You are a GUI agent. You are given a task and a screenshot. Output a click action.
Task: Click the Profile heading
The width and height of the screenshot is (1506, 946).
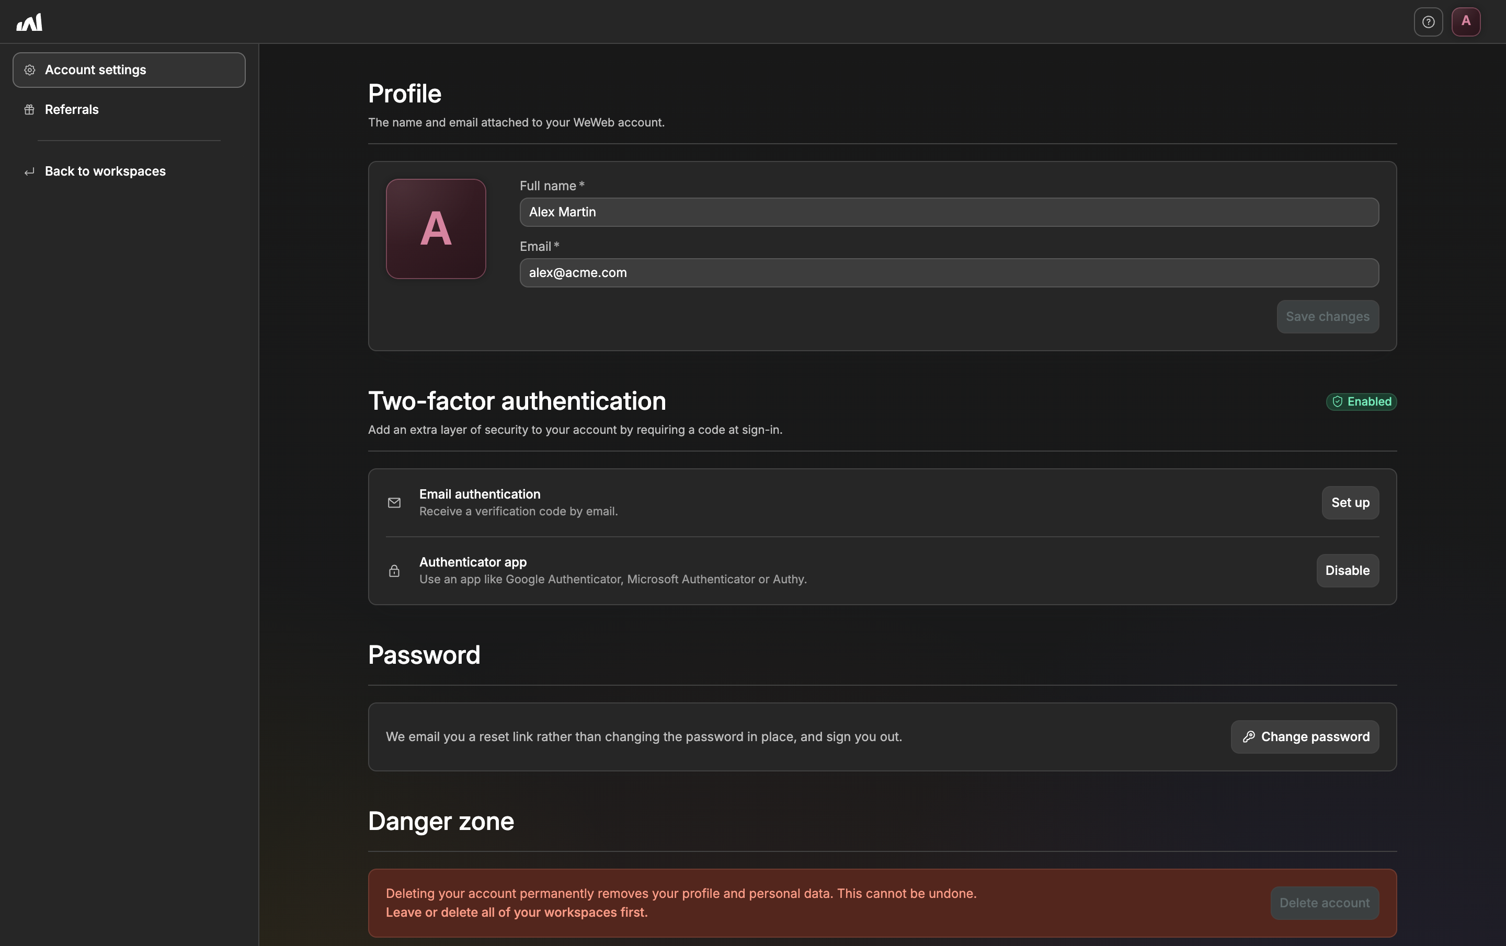pyautogui.click(x=405, y=94)
